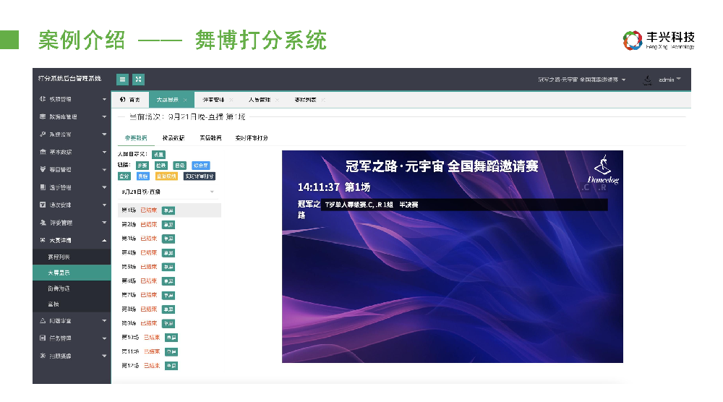Select the 第3场 row text
The image size is (723, 402).
point(129,239)
